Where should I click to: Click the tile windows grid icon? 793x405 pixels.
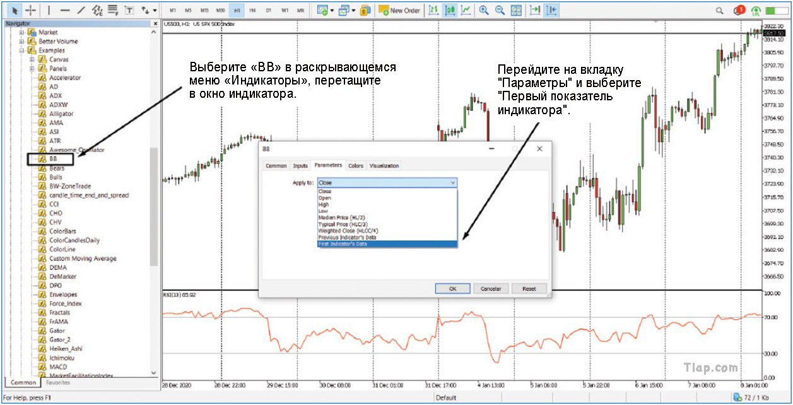[x=516, y=10]
